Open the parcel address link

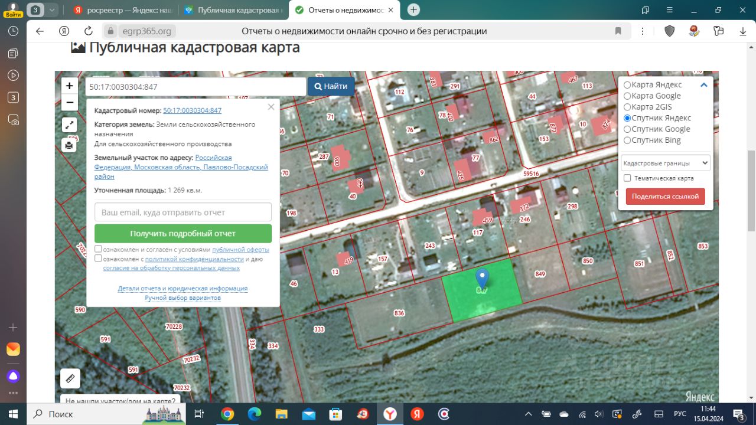181,167
